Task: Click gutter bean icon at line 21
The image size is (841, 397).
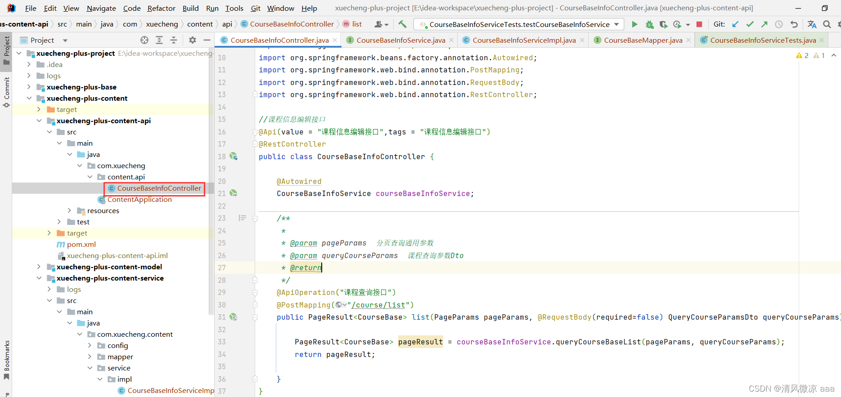Action: tap(234, 193)
